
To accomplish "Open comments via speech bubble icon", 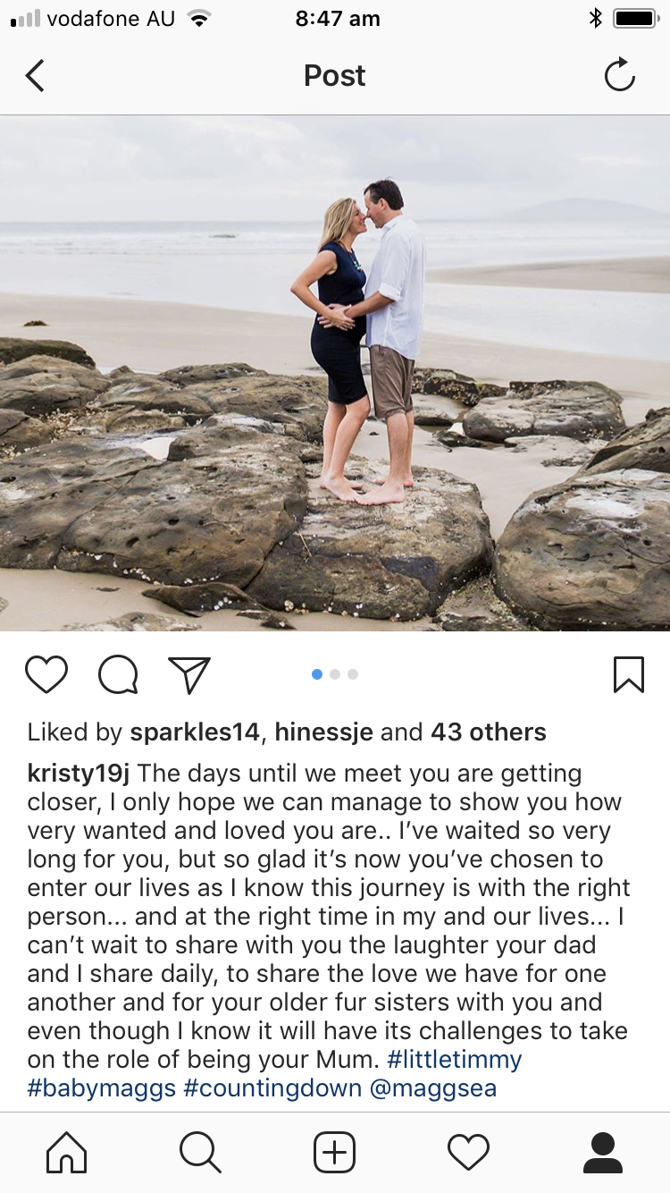I will pos(118,675).
